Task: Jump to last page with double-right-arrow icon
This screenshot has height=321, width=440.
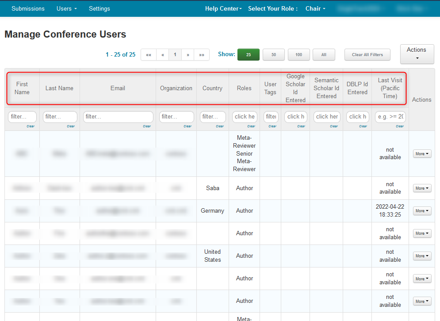Action: (x=201, y=54)
